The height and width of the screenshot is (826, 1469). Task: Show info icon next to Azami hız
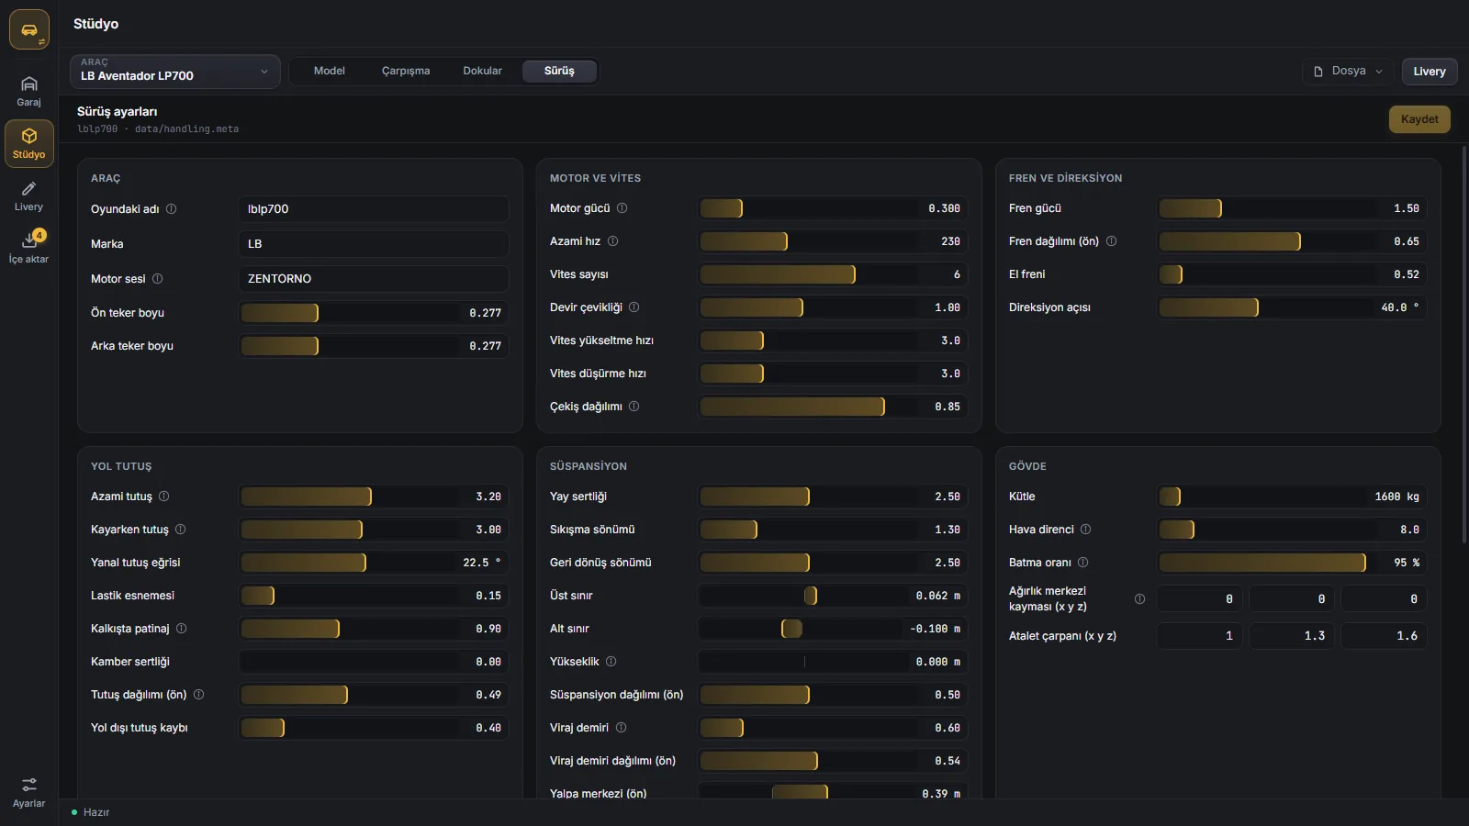coord(612,241)
